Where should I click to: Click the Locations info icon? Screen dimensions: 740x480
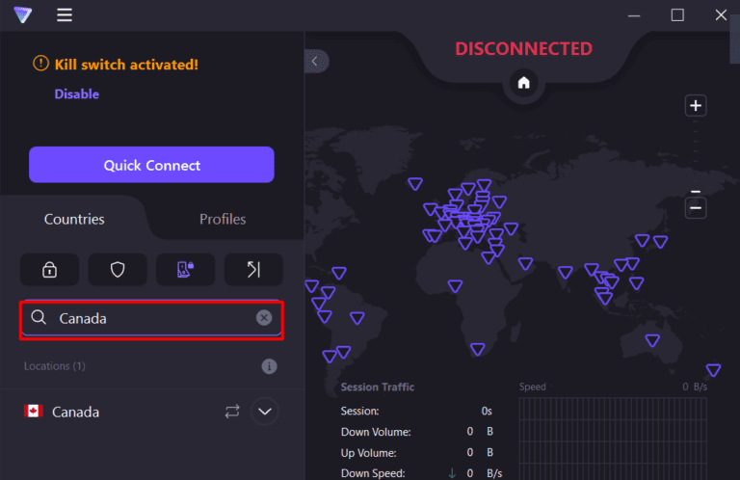tap(269, 366)
